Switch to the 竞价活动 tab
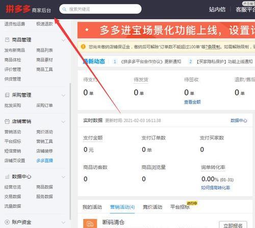 click(x=152, y=207)
